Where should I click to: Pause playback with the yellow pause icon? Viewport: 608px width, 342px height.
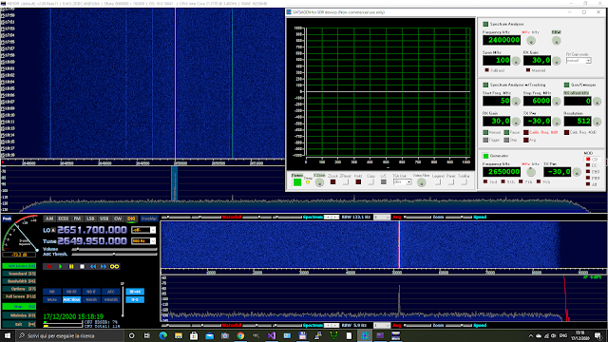[x=71, y=266]
